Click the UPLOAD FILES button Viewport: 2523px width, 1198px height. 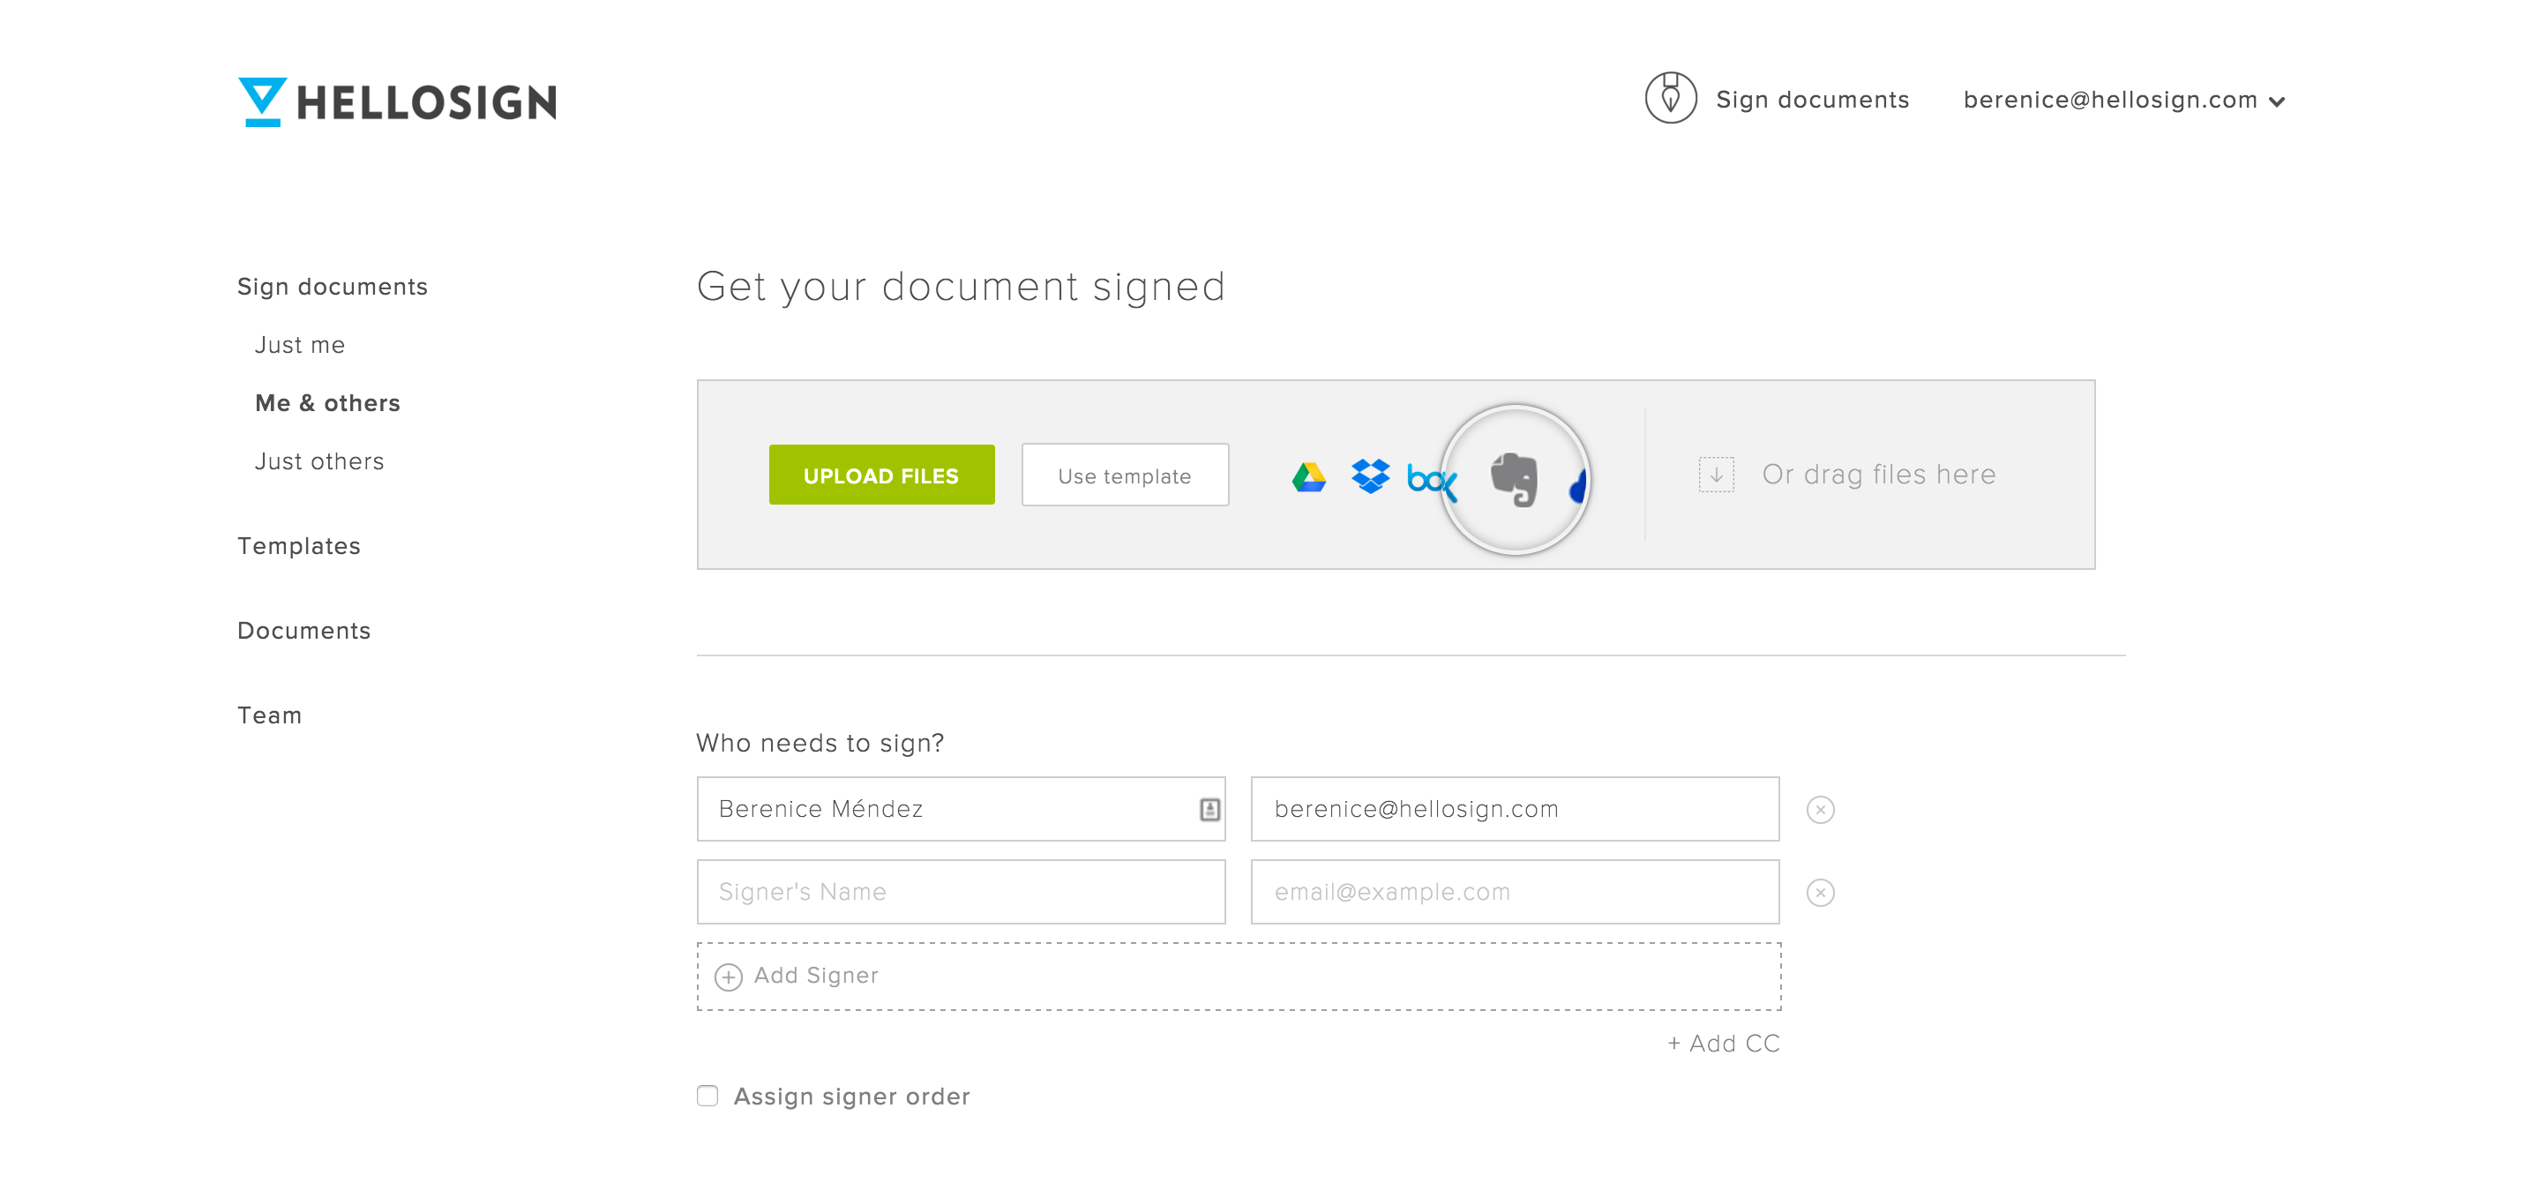point(879,475)
